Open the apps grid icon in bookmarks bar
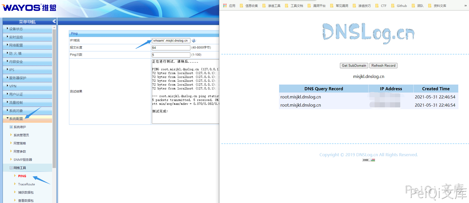469x203 pixels. point(225,6)
